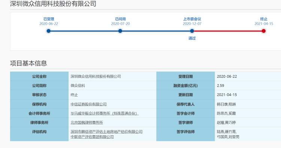
Task: Click the 项目基本信息 section heading
Action: [28, 63]
